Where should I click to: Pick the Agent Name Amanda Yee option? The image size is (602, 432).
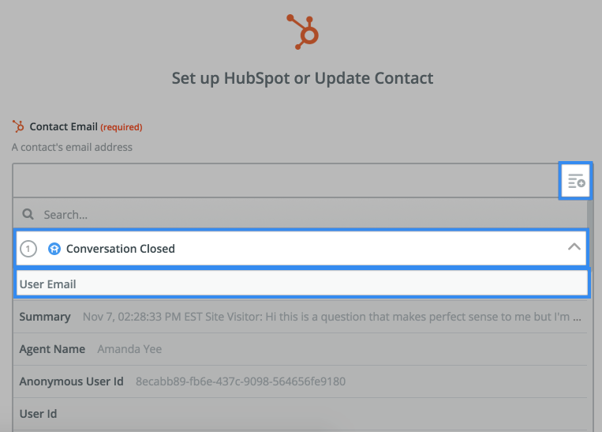coord(301,349)
